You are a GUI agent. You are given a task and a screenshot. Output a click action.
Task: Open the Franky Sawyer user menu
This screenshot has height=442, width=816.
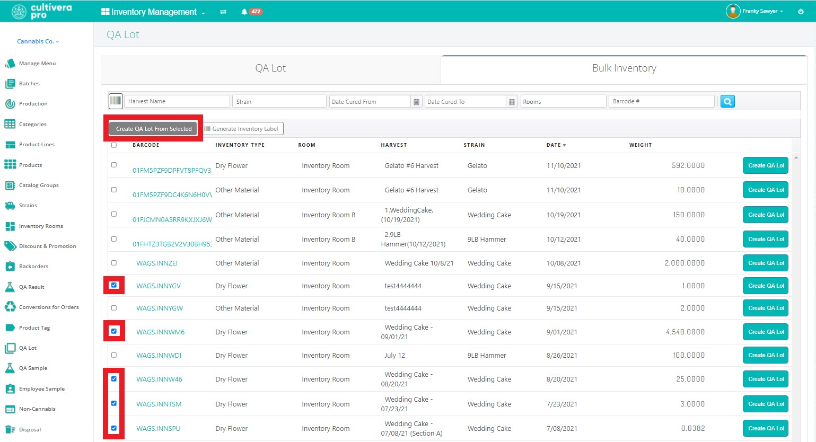point(754,11)
